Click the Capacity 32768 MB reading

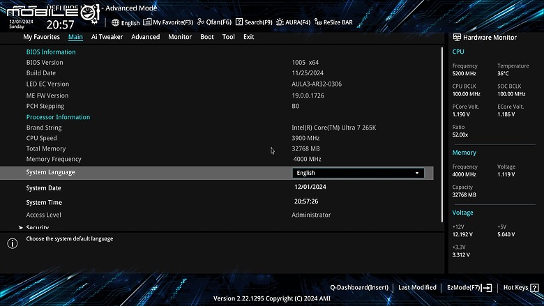click(x=464, y=194)
